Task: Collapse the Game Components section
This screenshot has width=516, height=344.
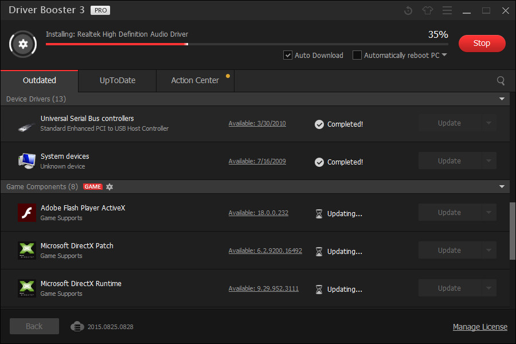Action: point(502,186)
